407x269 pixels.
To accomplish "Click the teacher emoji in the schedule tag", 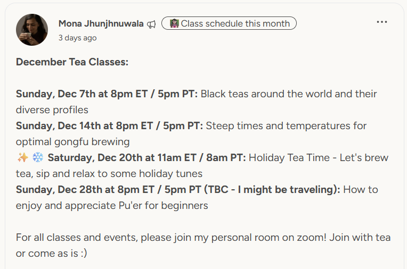I will tap(174, 23).
